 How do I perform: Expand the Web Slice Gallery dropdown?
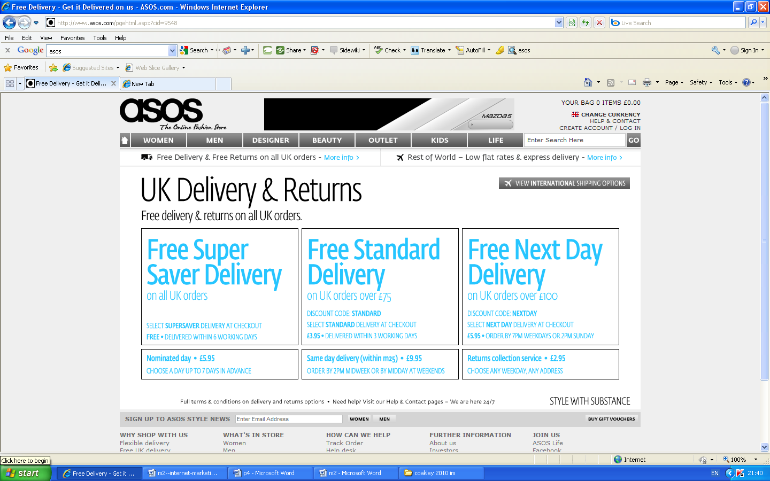pyautogui.click(x=183, y=68)
